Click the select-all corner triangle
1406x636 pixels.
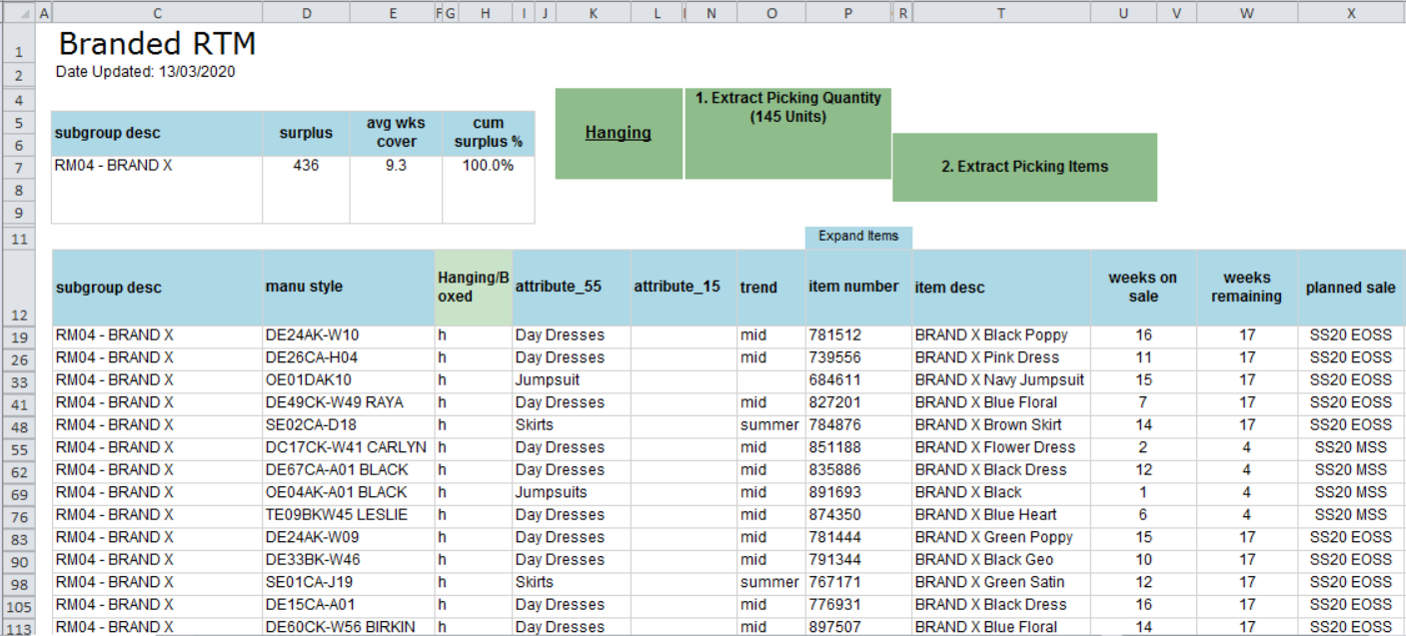click(18, 13)
